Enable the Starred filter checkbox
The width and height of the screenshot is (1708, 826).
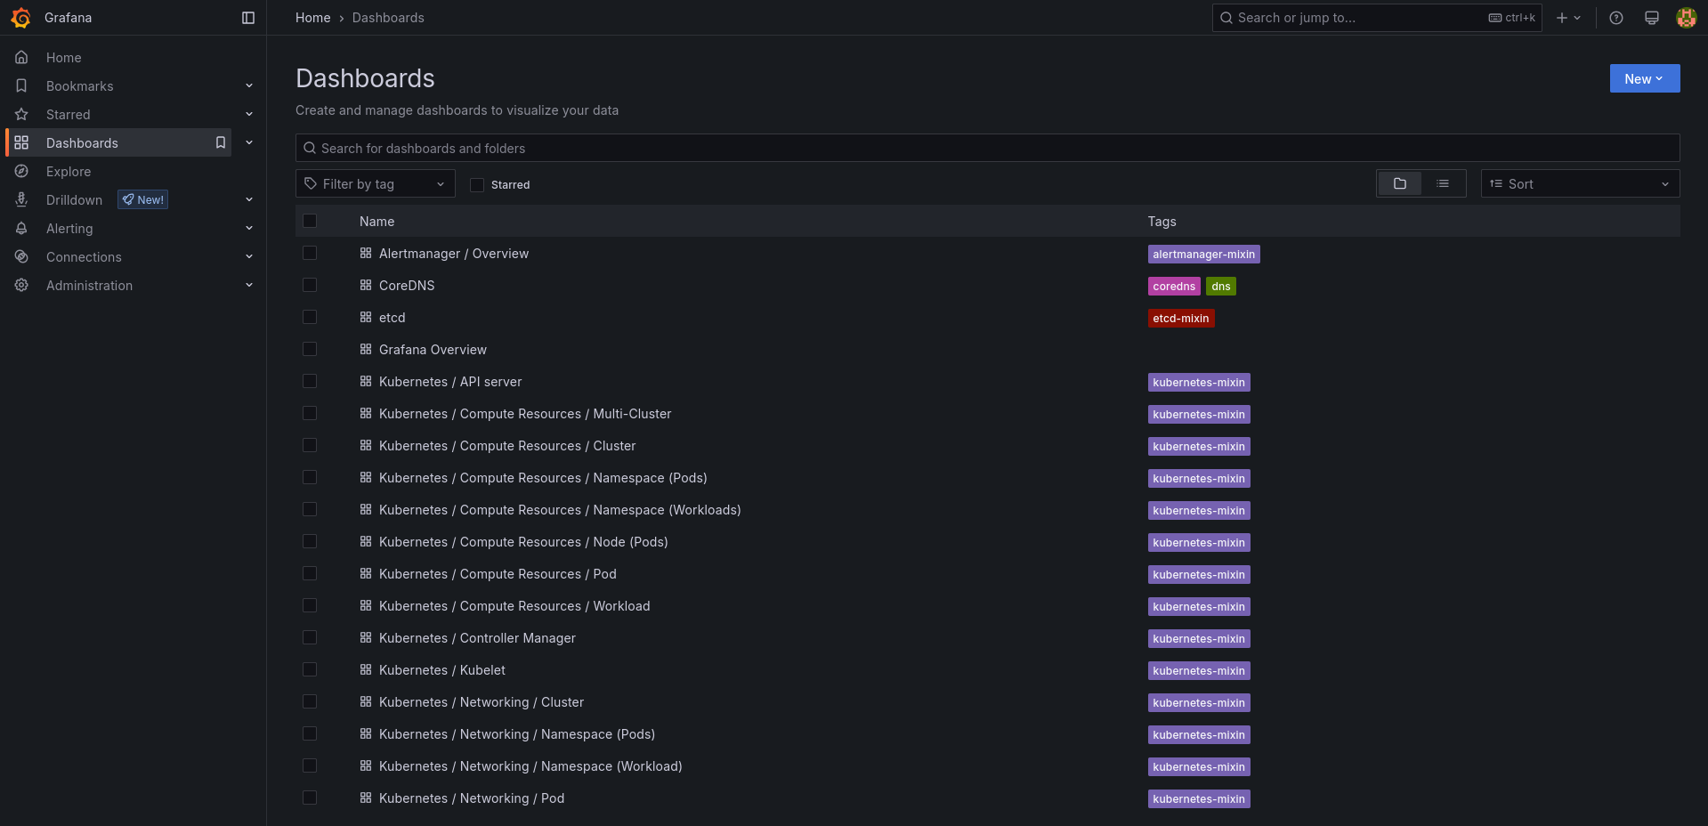click(477, 184)
